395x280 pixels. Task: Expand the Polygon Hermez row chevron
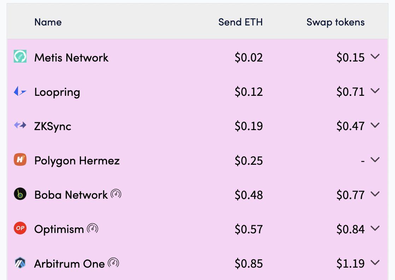coord(375,159)
